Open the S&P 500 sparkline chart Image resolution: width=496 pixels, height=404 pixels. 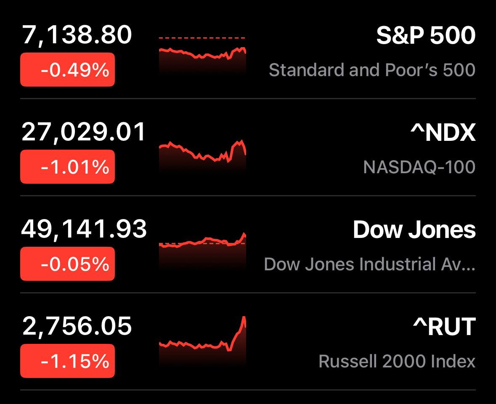202,57
